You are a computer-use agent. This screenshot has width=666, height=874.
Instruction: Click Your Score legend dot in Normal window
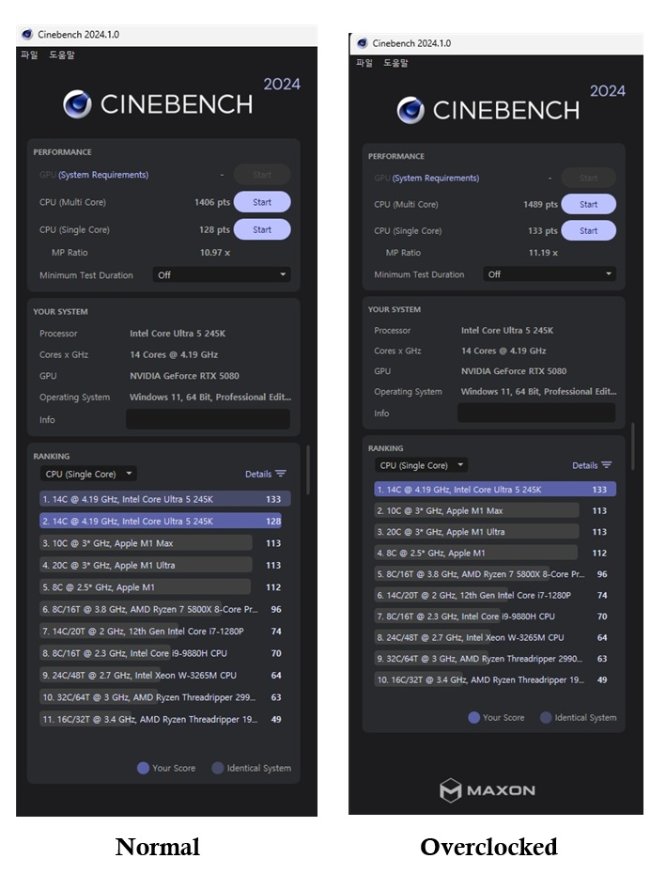coord(143,768)
